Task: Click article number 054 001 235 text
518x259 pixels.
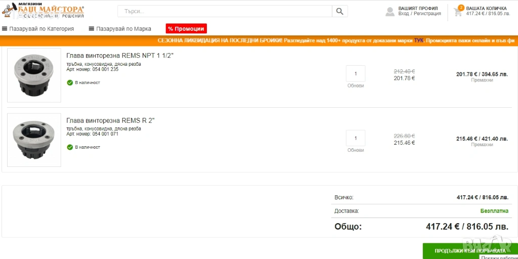Action: [92, 69]
